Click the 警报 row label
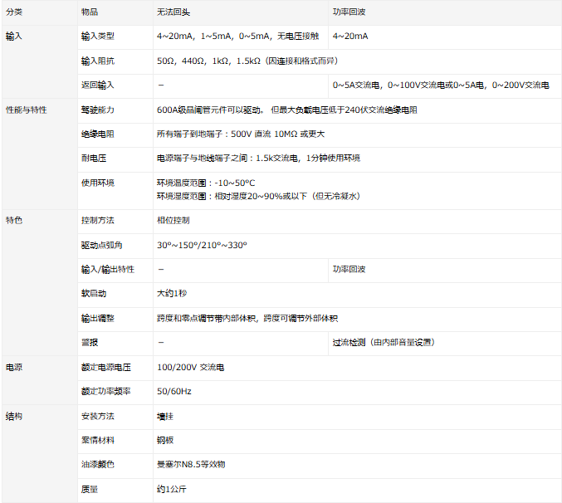This screenshot has height=503, width=562. (90, 343)
